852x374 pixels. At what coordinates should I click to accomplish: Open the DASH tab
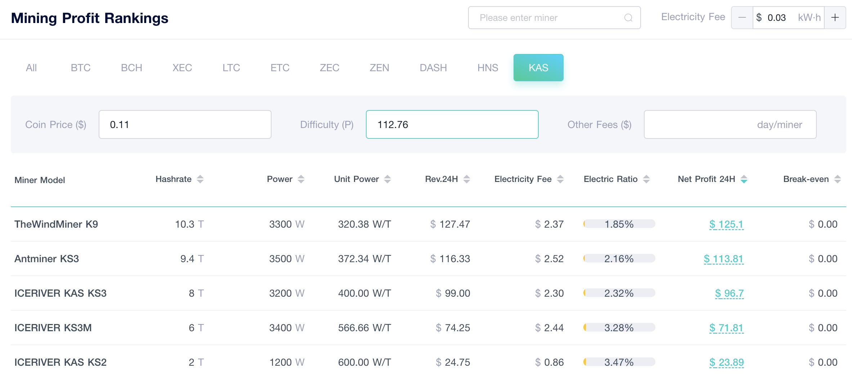tap(433, 68)
